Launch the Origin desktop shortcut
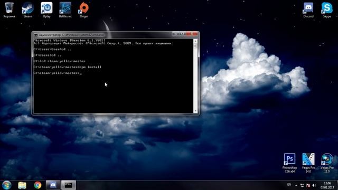This screenshot has height=190, width=338. tap(84, 10)
